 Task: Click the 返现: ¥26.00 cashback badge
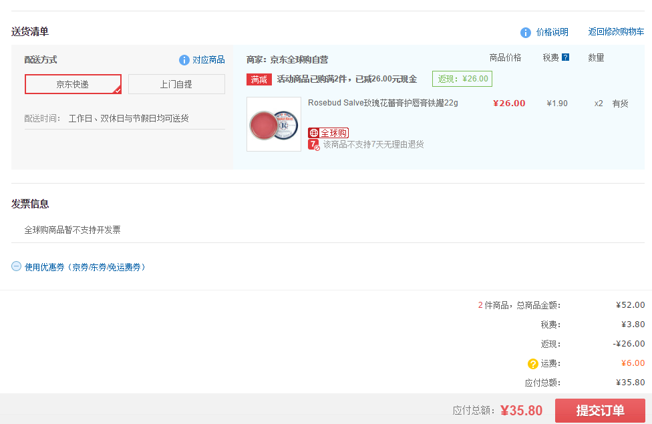[462, 79]
